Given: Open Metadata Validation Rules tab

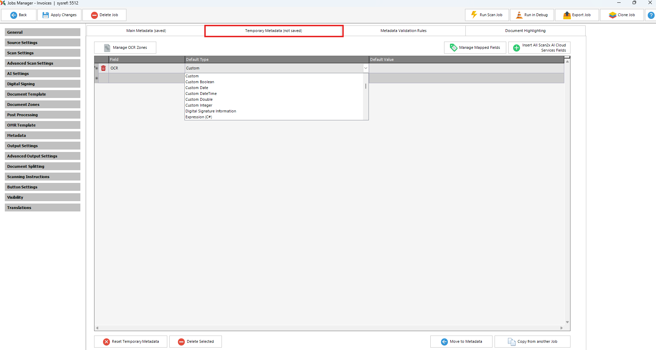Looking at the screenshot, I should 403,31.
